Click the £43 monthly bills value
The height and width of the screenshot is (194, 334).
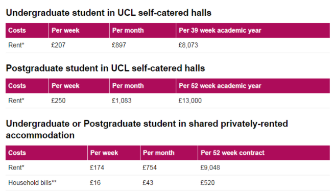148,183
